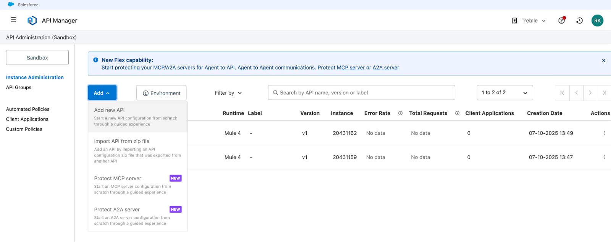Image resolution: width=611 pixels, height=242 pixels.
Task: Click the API Manager title text
Action: (60, 21)
